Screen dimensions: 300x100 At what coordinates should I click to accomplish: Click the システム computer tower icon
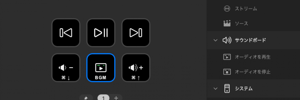tap(227, 88)
